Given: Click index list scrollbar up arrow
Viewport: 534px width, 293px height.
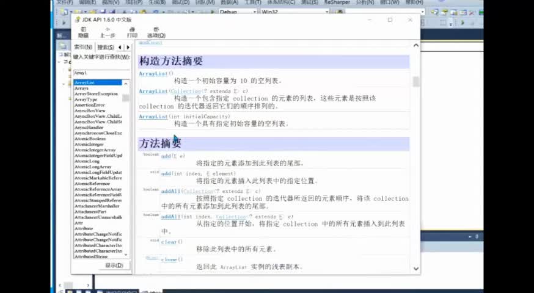Looking at the screenshot, I should [x=126, y=83].
